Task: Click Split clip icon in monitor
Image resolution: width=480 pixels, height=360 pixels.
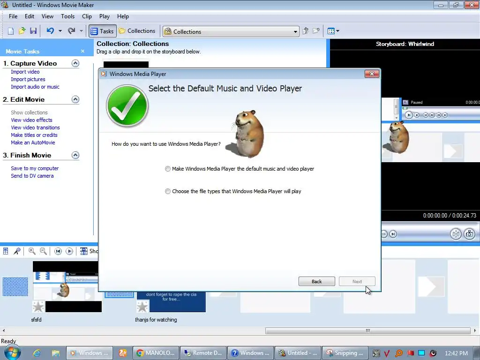Action: pos(456,234)
